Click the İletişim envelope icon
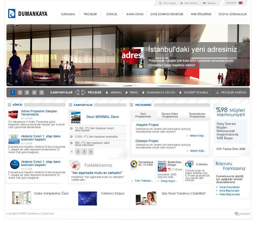This screenshot has height=225, width=257. 204,3
